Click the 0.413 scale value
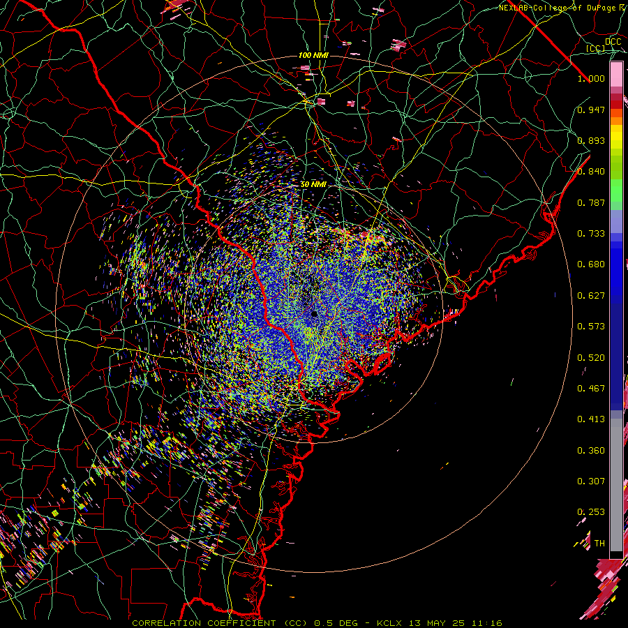 (591, 419)
